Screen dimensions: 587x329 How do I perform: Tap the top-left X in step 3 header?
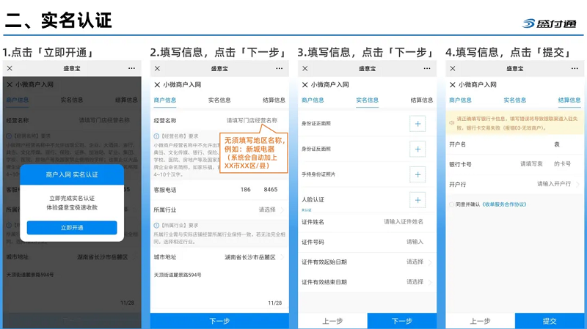pyautogui.click(x=304, y=68)
